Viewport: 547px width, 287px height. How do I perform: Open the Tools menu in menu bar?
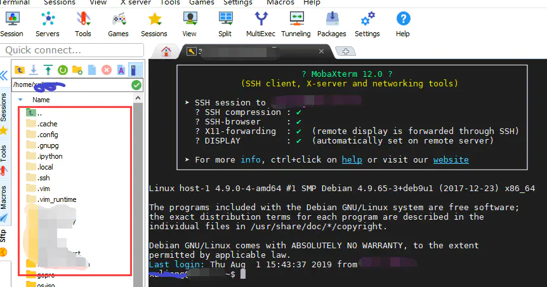pos(170,3)
